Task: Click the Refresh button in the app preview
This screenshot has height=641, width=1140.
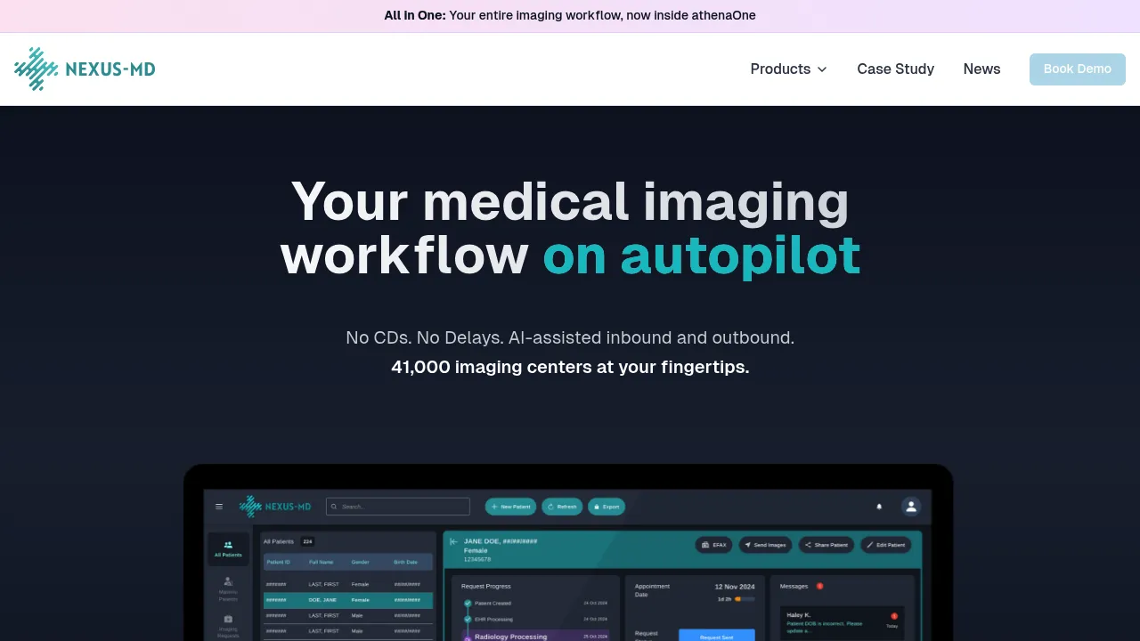Action: [562, 507]
